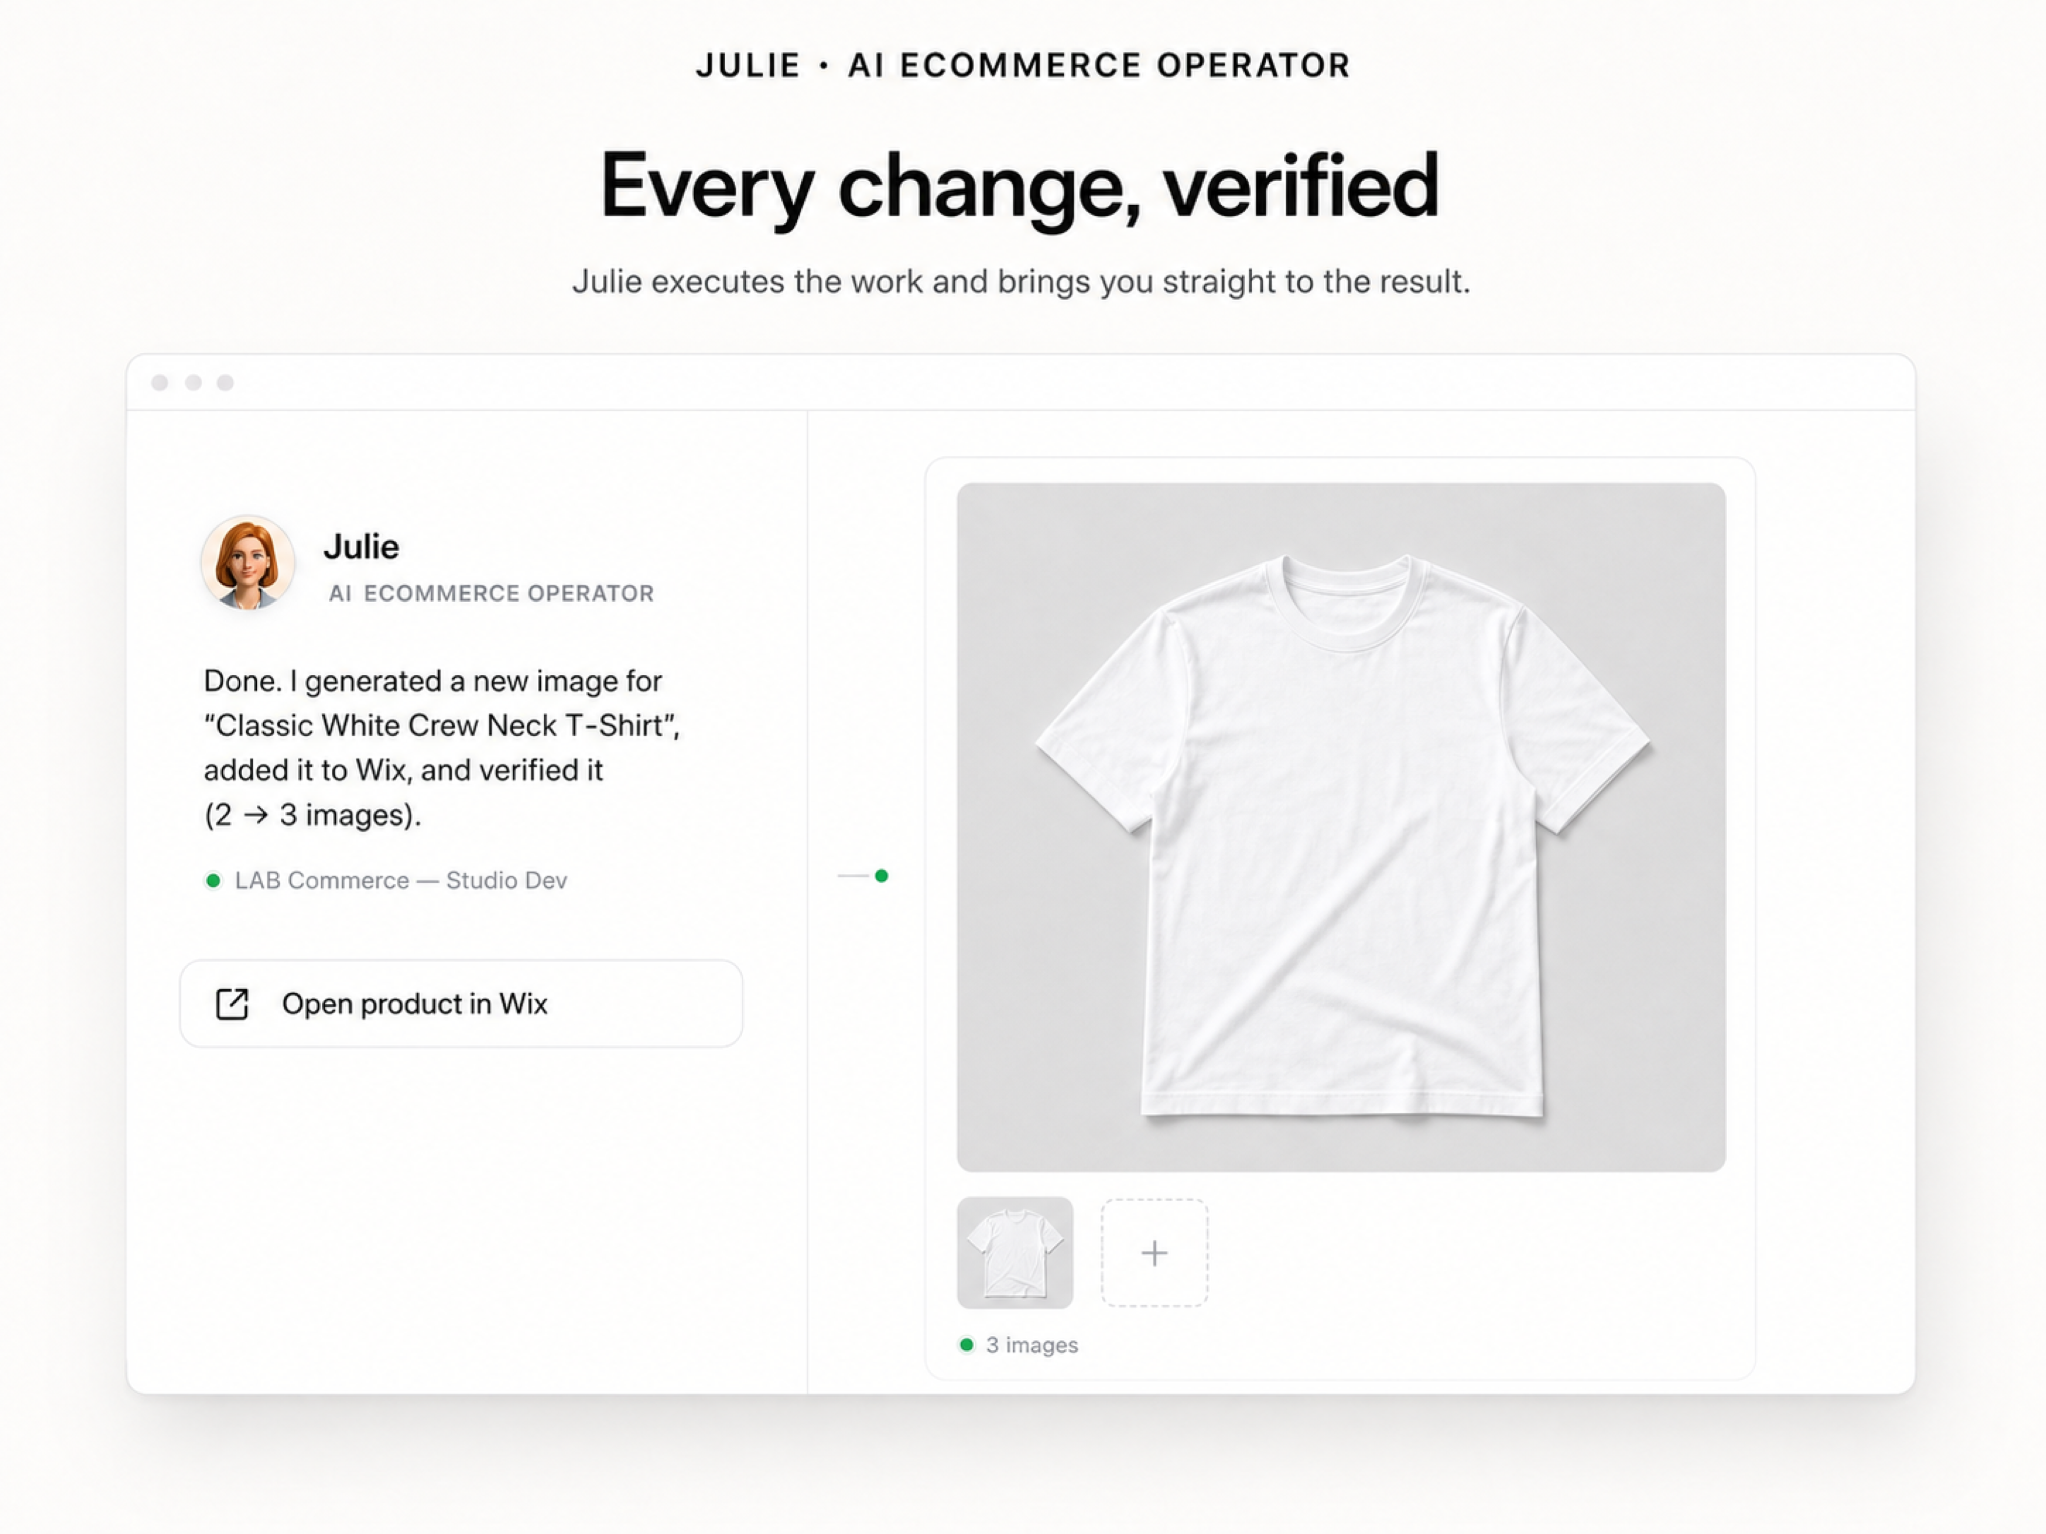The height and width of the screenshot is (1534, 2046).
Task: Click first window control dot
Action: tap(160, 383)
